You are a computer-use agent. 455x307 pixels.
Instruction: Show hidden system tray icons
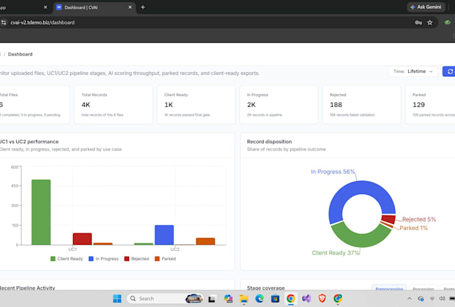409,298
